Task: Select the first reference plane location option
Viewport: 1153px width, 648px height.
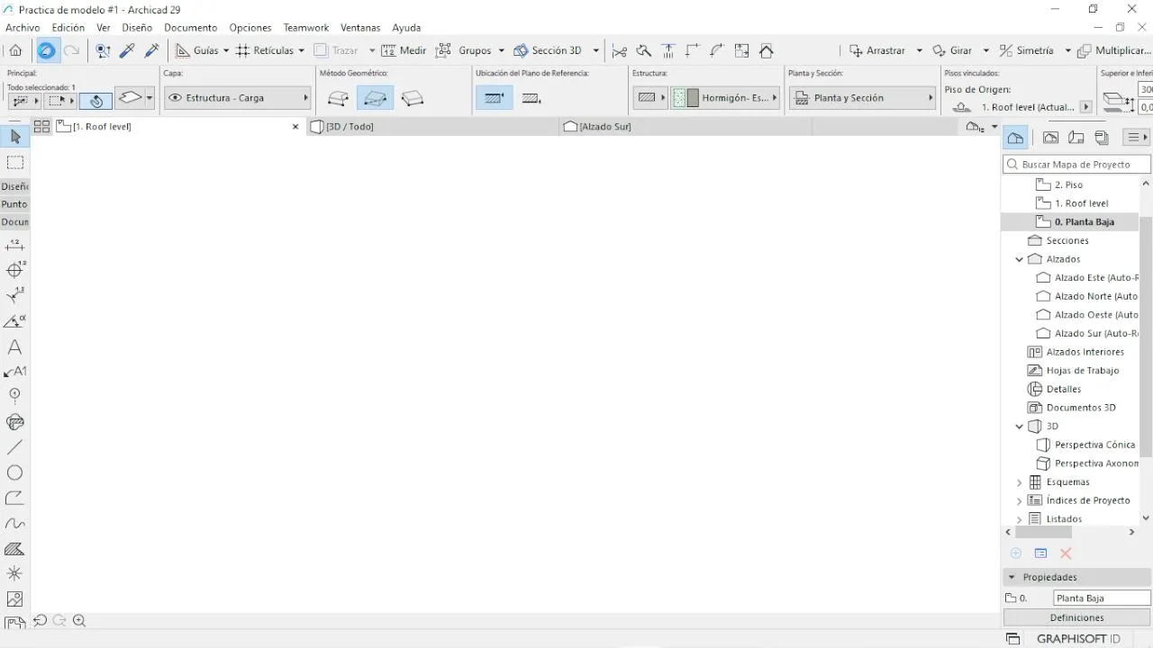Action: pyautogui.click(x=494, y=97)
